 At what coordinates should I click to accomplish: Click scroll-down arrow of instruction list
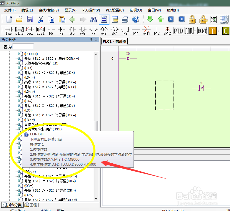tap(96, 199)
